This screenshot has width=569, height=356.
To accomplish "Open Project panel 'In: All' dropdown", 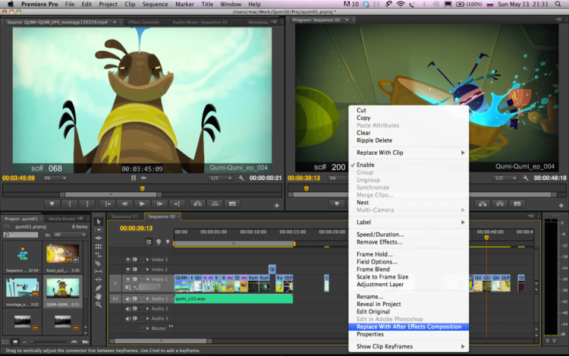I will pos(70,235).
